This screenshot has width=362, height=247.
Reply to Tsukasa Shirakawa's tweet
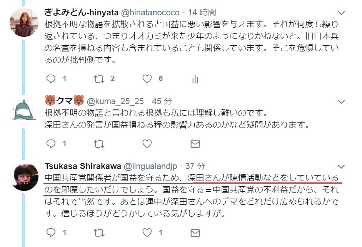[x=51, y=232]
